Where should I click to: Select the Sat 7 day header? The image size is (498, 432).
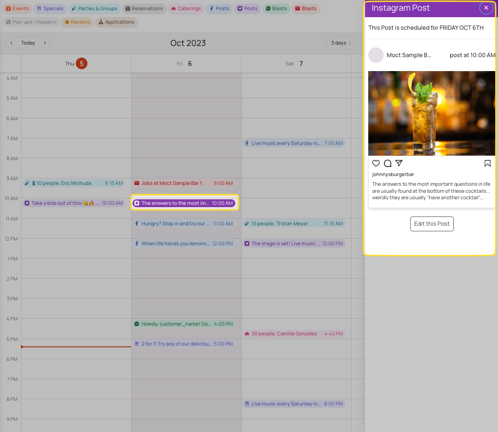(x=296, y=64)
